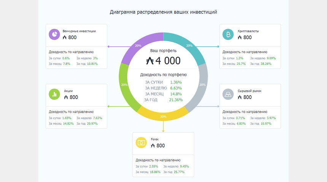Click venture yearly return 10.81%
The image size is (327, 182).
pos(92,64)
